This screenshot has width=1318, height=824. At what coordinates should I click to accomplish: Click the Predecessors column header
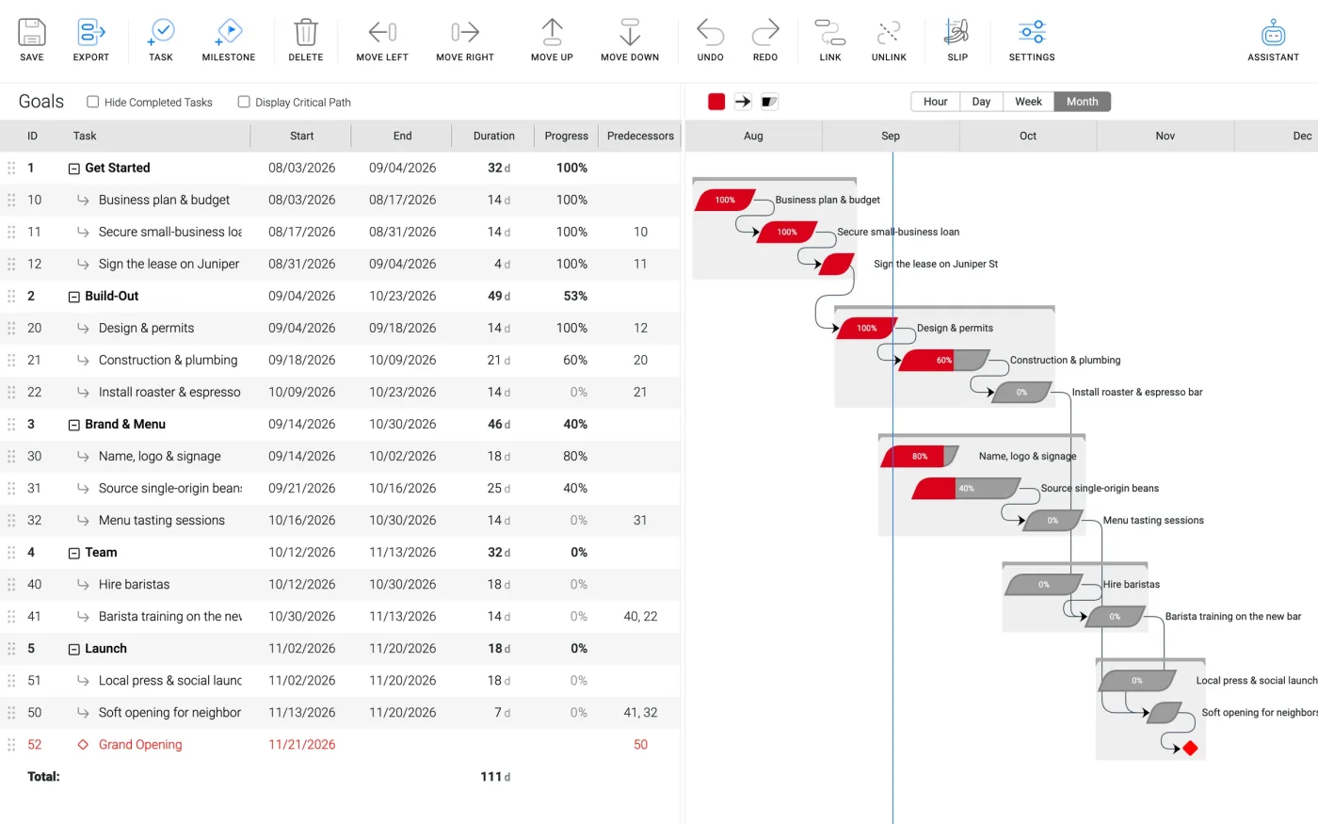coord(640,136)
